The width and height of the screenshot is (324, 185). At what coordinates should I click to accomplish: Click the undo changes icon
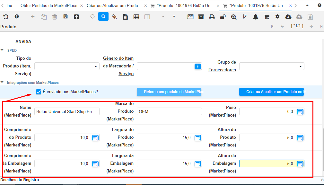6,17
